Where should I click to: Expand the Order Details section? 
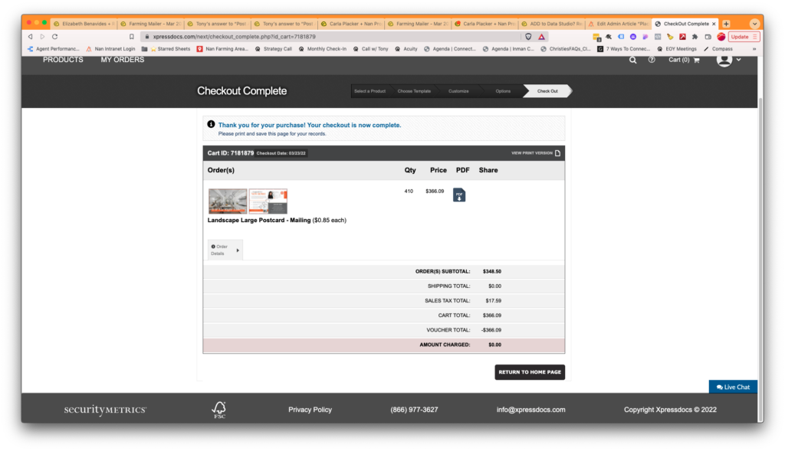click(225, 250)
